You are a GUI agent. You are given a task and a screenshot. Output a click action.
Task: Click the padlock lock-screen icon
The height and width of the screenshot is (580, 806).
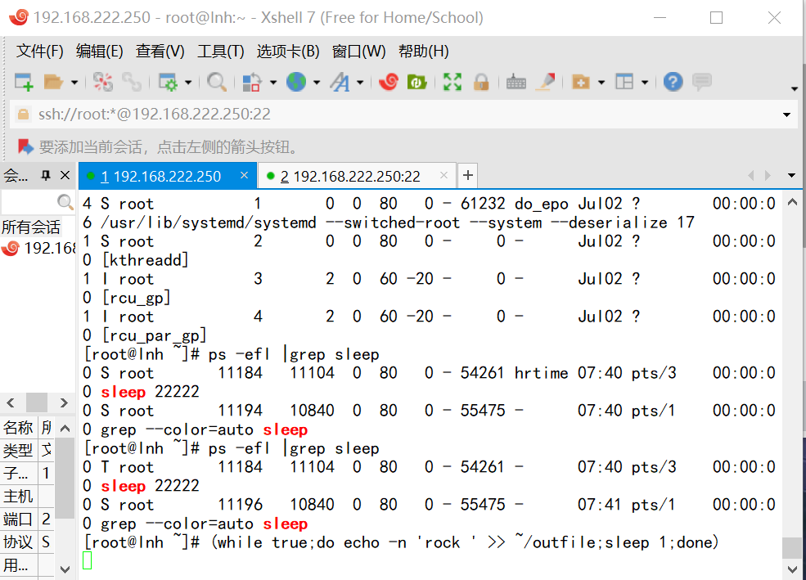point(481,82)
